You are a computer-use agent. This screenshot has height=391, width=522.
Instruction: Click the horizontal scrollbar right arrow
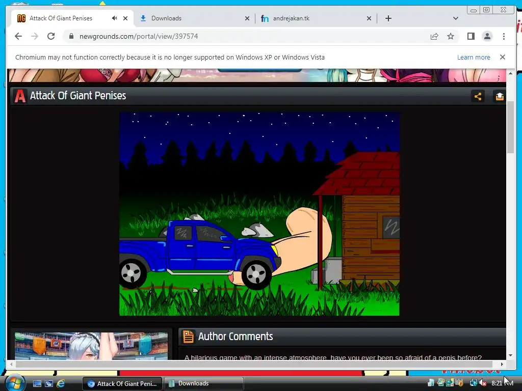(x=502, y=364)
